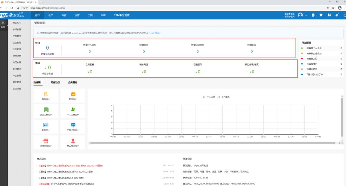Select the 个人注册统计 users icon

(73, 110)
